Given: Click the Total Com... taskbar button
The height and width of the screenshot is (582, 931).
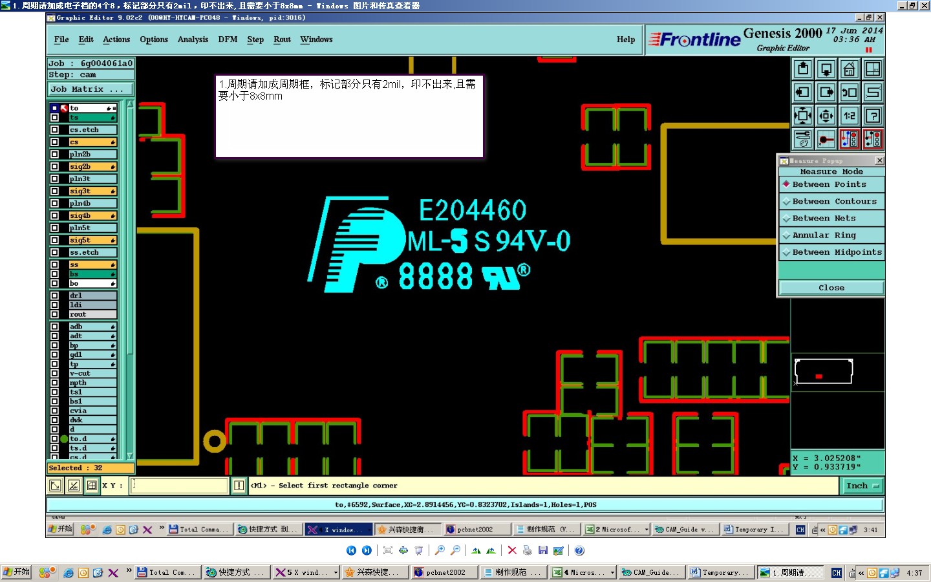Looking at the screenshot, I should (x=167, y=572).
